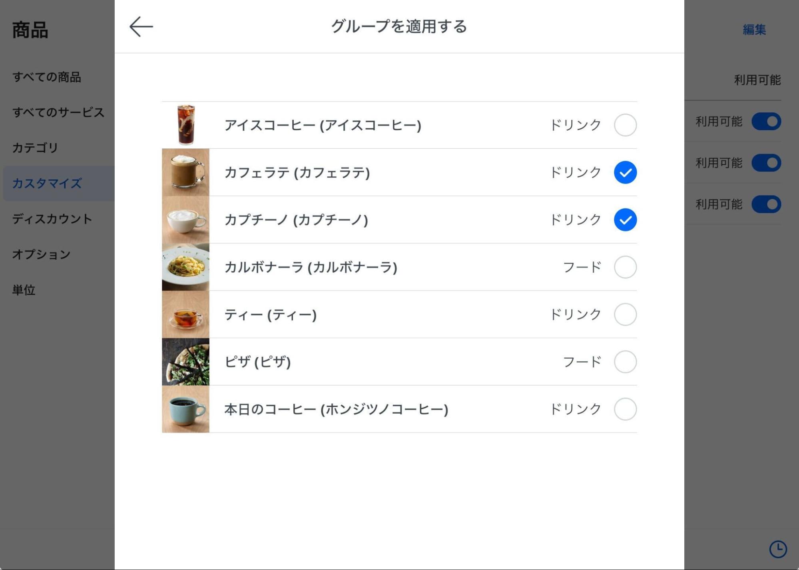799x570 pixels.
Task: Toggle off the first 利用可能 switch
Action: click(767, 121)
